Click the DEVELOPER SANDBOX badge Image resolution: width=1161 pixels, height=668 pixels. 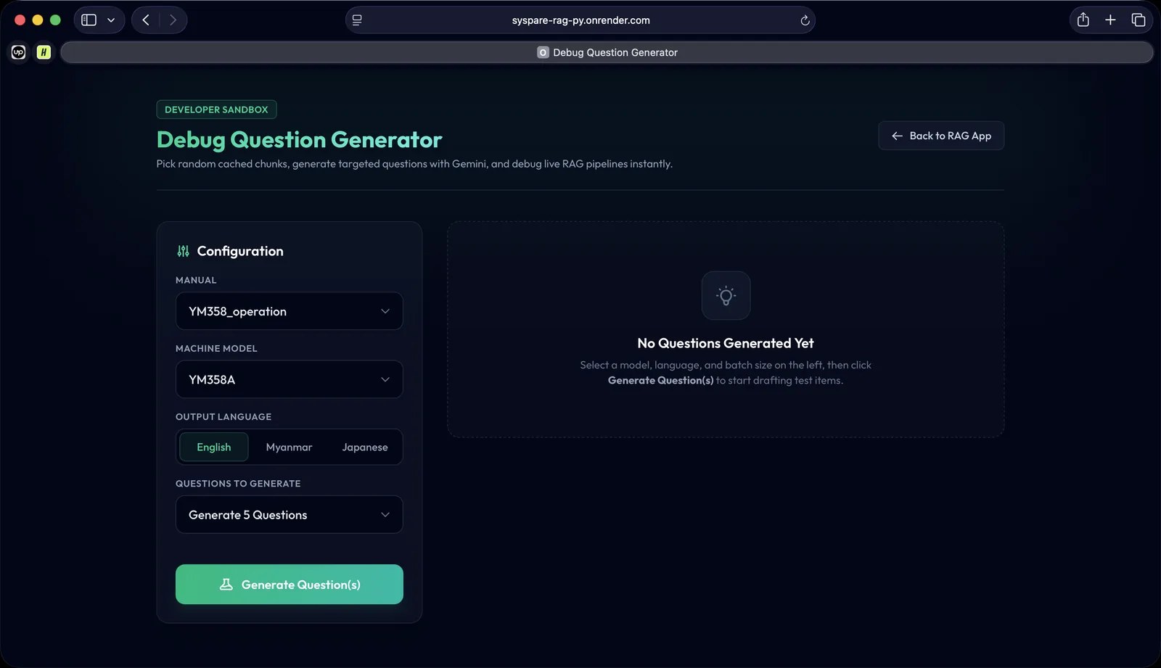(x=216, y=110)
